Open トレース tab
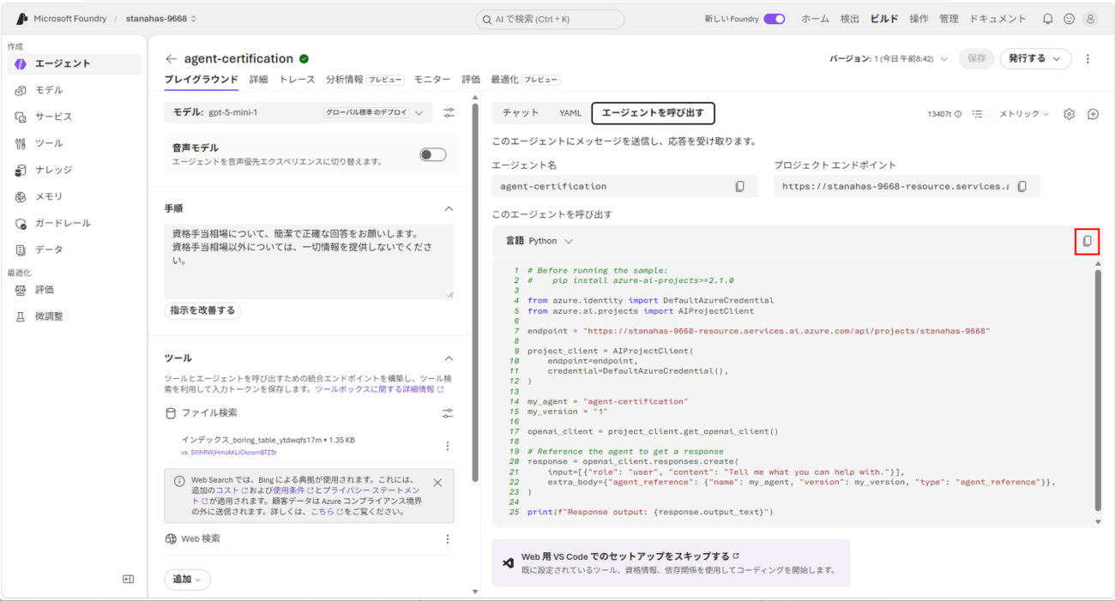This screenshot has width=1115, height=601. click(x=297, y=80)
